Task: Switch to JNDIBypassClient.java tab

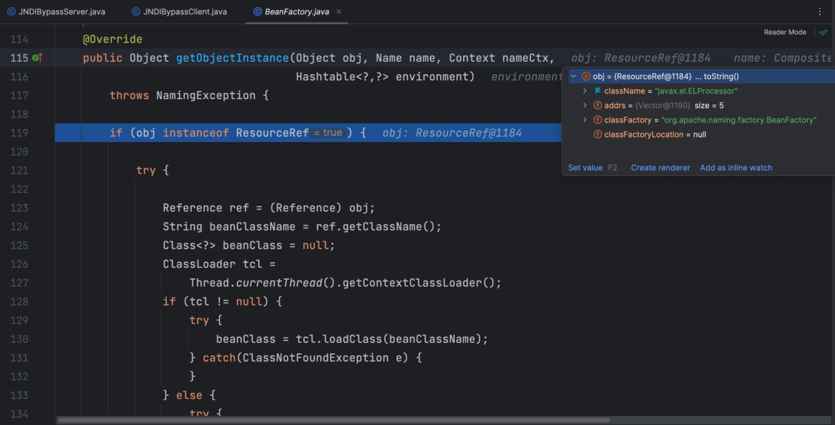Action: tap(179, 12)
